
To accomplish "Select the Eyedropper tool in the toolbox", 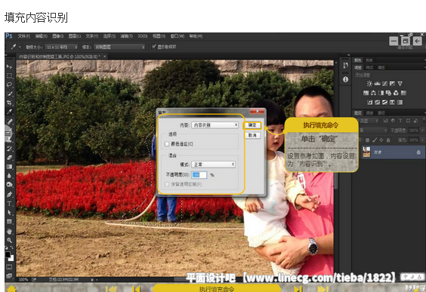I will [10, 112].
